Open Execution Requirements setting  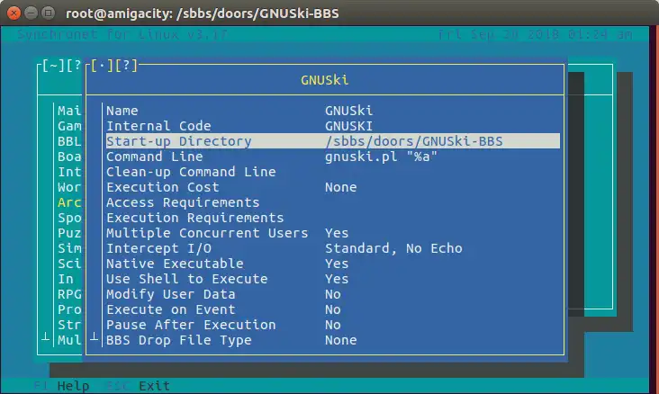pyautogui.click(x=332, y=218)
